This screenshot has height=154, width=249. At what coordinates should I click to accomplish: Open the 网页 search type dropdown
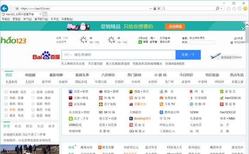coord(68,55)
